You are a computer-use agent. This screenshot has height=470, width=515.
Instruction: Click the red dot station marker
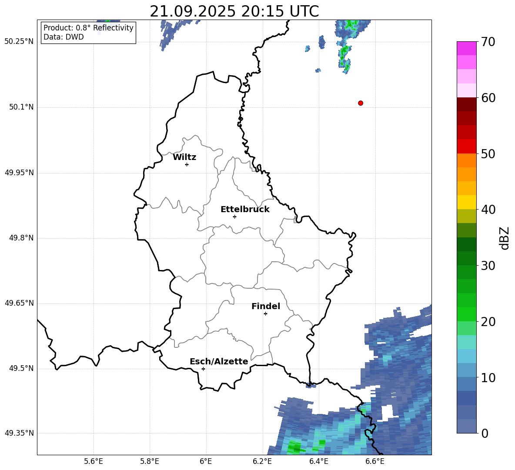pos(360,103)
